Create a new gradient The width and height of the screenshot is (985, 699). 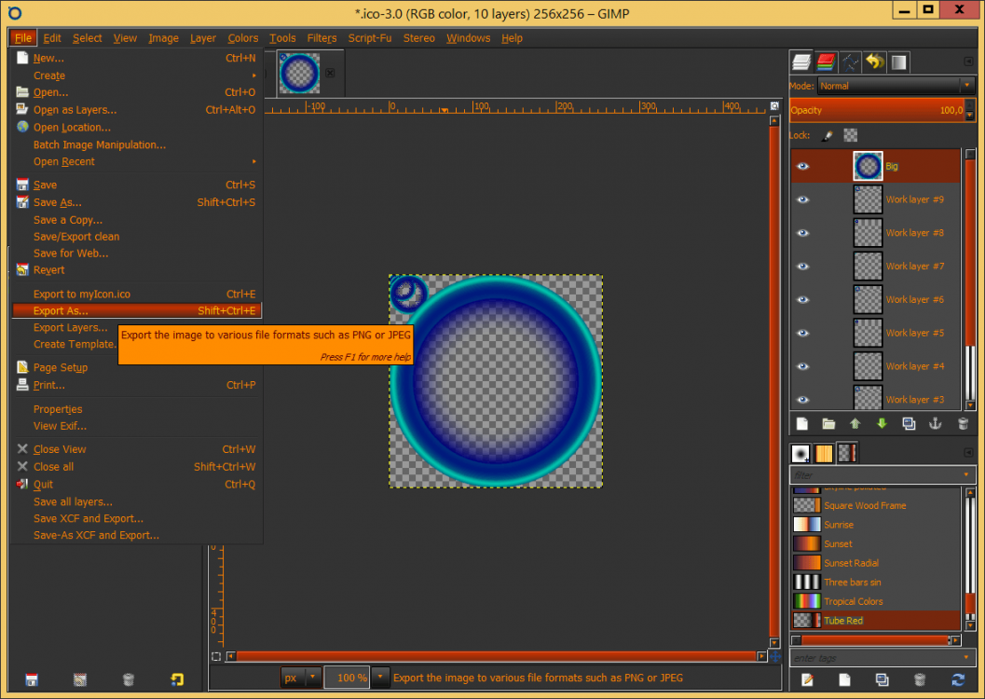[844, 679]
